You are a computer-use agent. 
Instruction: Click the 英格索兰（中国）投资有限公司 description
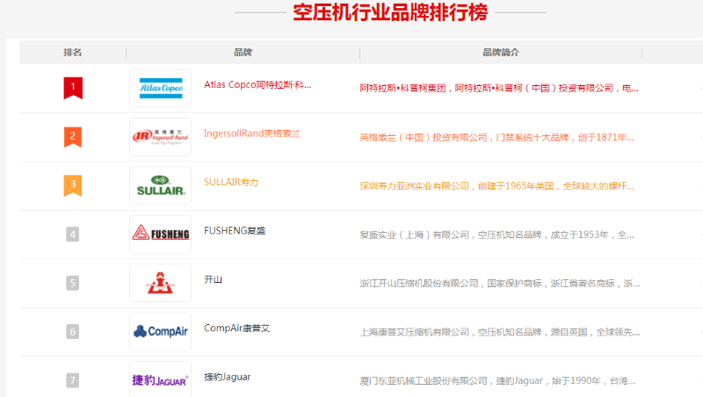(496, 138)
